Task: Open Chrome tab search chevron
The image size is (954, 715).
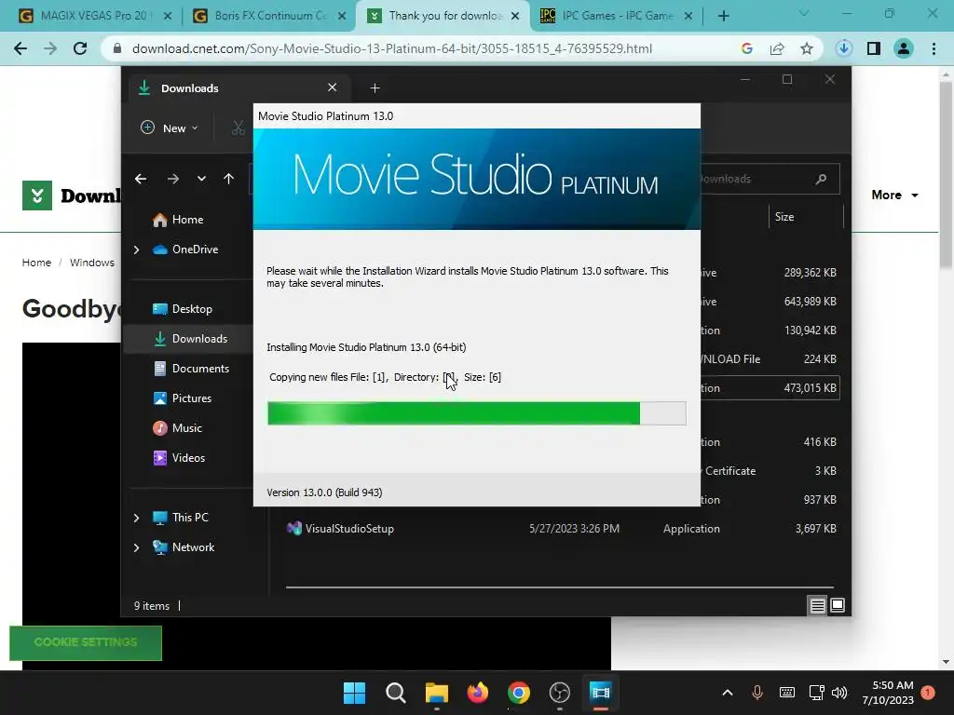Action: (804, 13)
